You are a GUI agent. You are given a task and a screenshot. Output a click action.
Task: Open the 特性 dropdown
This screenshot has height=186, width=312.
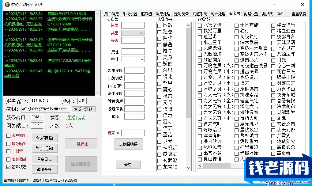click(133, 59)
